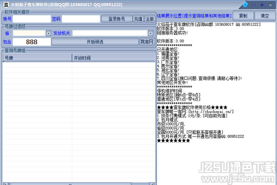277x185 pixels.
Task: Click the text 链接服务器成功!
Action: (x=172, y=33)
